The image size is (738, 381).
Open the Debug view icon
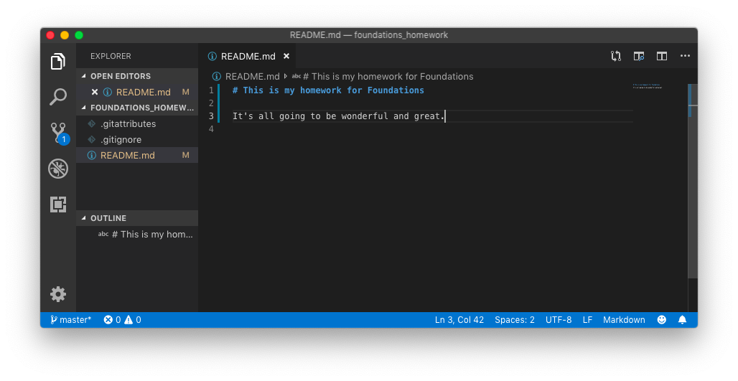click(x=58, y=169)
